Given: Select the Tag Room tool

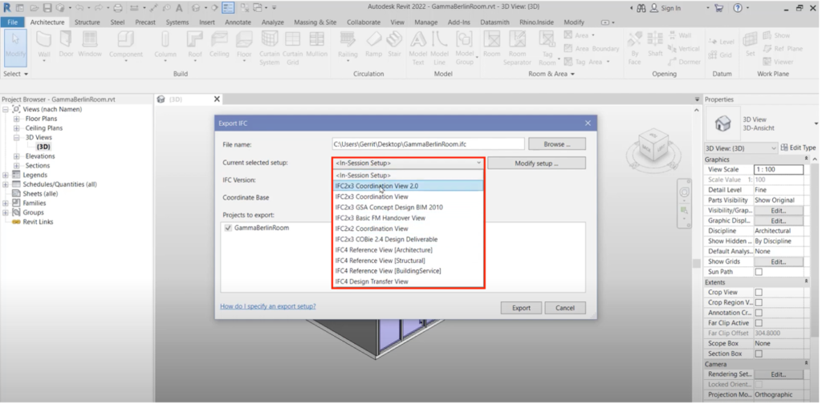Looking at the screenshot, I should tap(547, 47).
